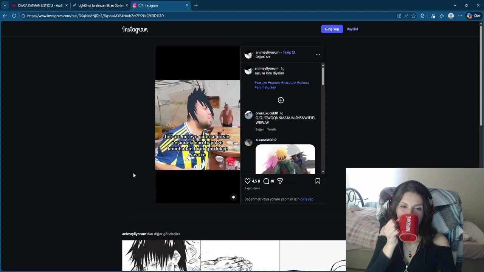Click the page vertical scrollbar
This screenshot has height=272, width=484.
tap(481, 76)
